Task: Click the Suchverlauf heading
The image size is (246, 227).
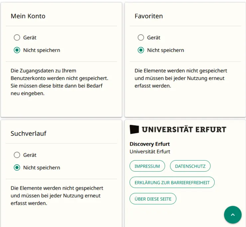Action: pyautogui.click(x=28, y=133)
